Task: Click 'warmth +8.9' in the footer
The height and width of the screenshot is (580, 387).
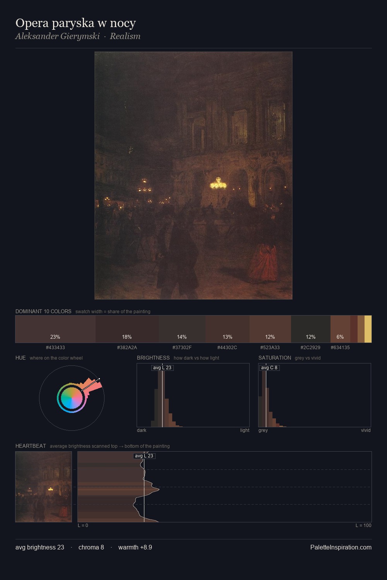Action: tap(135, 547)
